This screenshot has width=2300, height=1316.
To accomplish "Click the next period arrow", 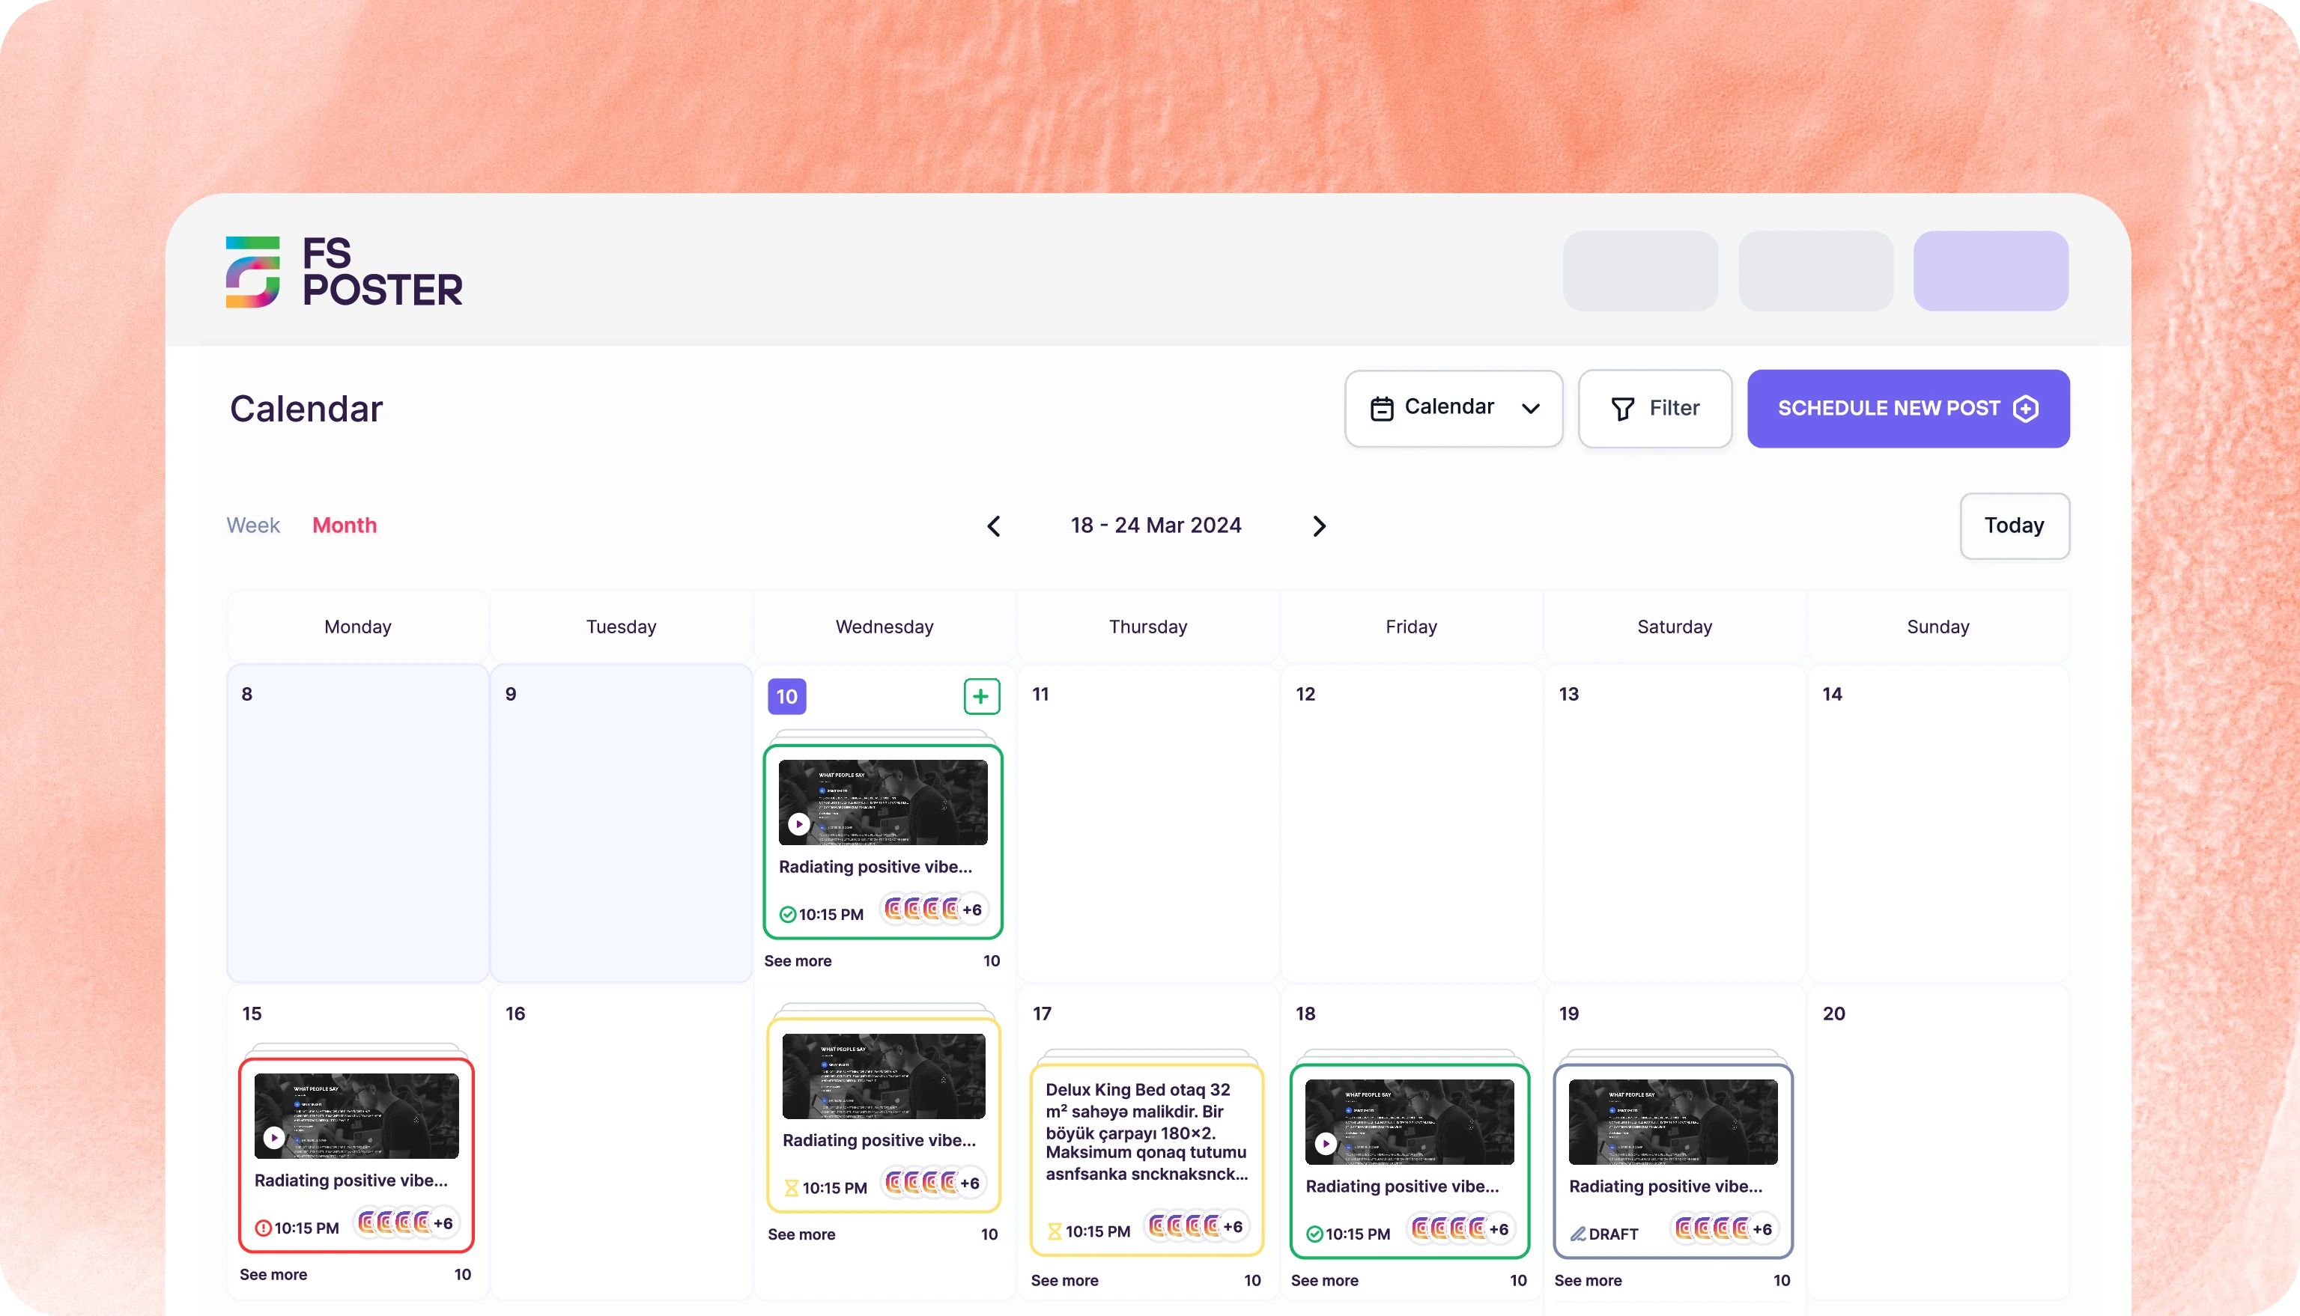I will [x=1319, y=526].
